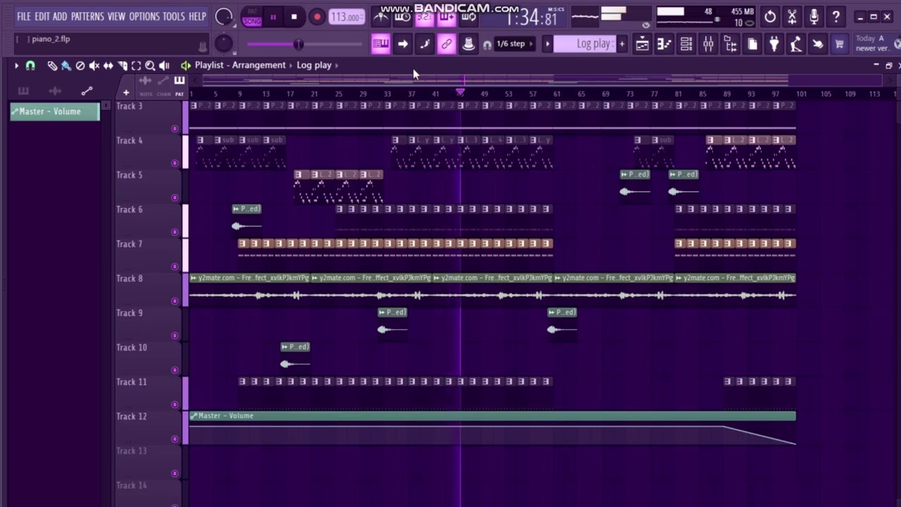The width and height of the screenshot is (901, 507).
Task: Open the project files icon
Action: click(752, 44)
